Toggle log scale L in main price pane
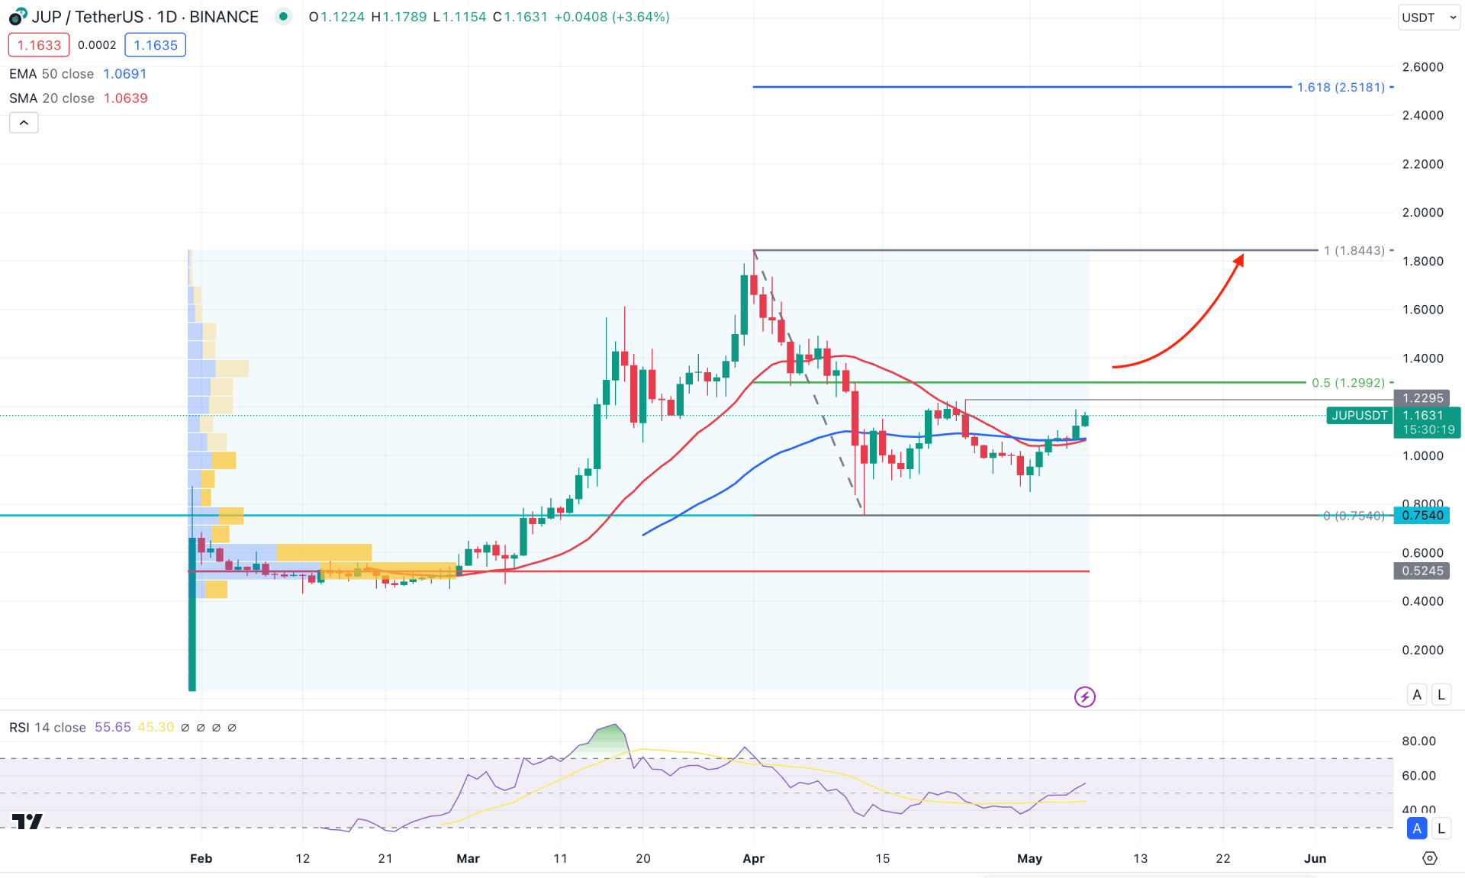The image size is (1465, 878). tap(1441, 694)
